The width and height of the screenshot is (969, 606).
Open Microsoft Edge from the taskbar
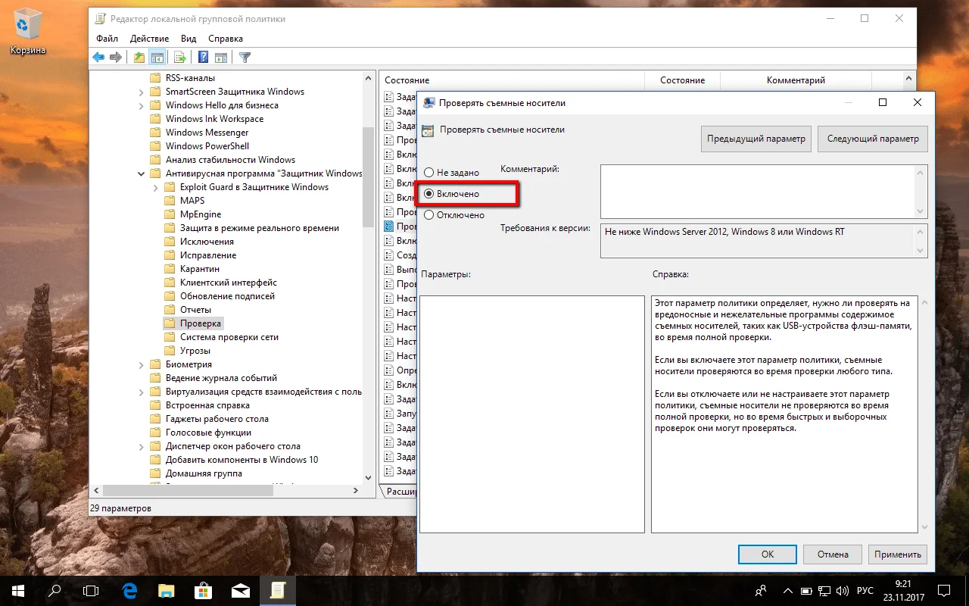point(129,590)
